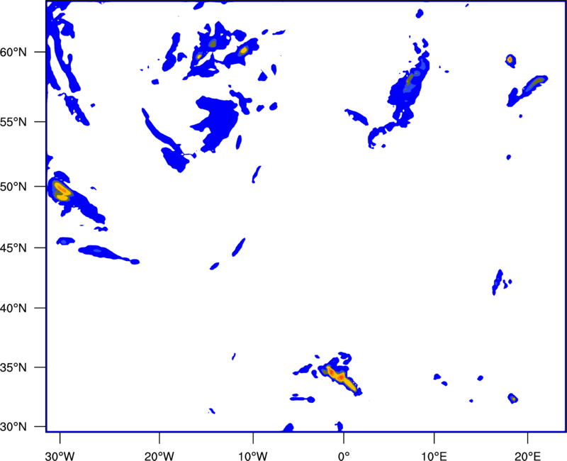Select the 50°N latitude label
The width and height of the screenshot is (567, 461).
[x=13, y=187]
